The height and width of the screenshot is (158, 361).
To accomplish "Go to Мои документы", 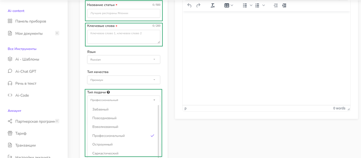I will coord(29,33).
